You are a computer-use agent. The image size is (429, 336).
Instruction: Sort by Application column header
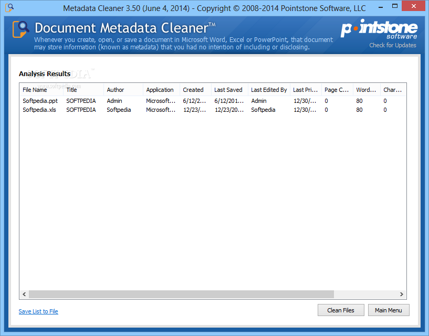click(161, 90)
